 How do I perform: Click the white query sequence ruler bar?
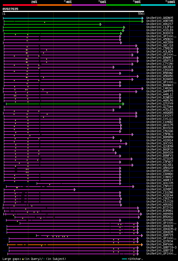73,11
